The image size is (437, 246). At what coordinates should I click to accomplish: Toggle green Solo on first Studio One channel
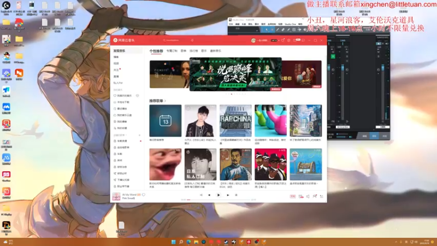click(x=333, y=56)
